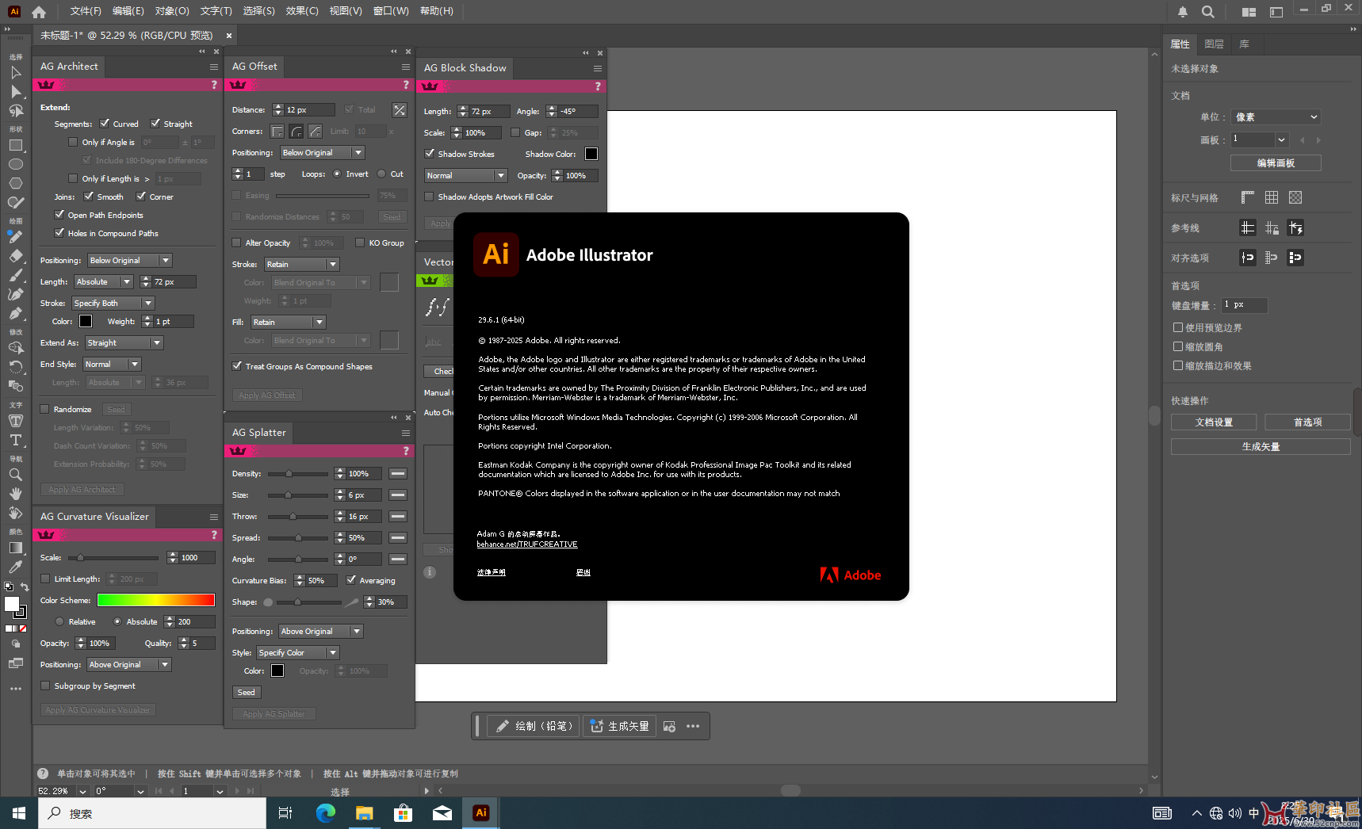Toggle the transparency grid icon
The image size is (1362, 829).
point(1295,197)
